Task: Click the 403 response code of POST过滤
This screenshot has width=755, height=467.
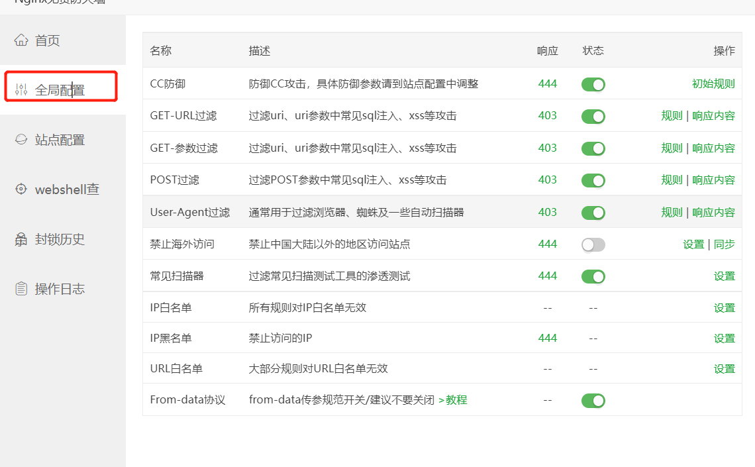Action: 548,180
